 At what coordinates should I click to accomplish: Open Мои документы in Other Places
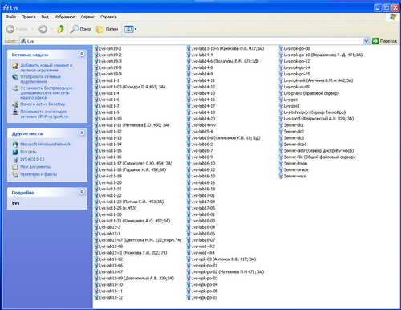[x=35, y=166]
